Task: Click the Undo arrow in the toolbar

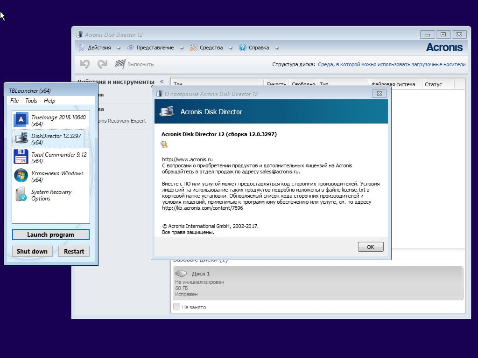Action: tap(84, 64)
